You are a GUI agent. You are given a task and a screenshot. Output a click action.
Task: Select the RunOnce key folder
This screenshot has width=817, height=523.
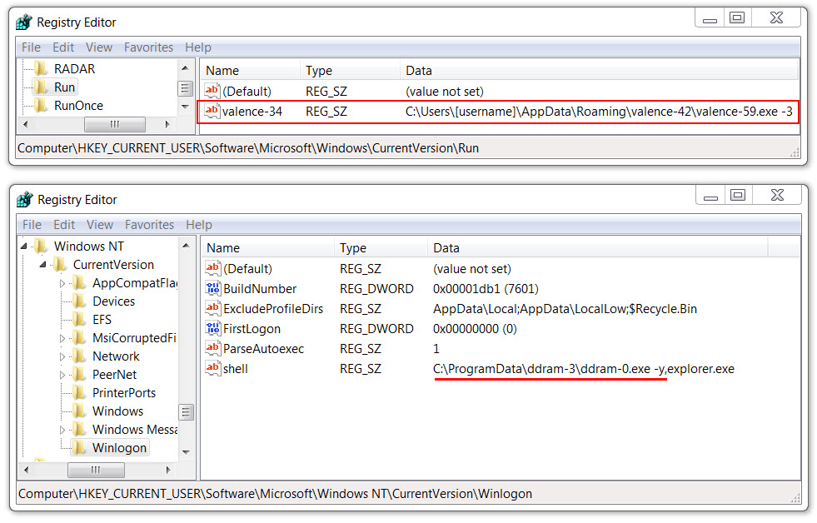pyautogui.click(x=78, y=106)
